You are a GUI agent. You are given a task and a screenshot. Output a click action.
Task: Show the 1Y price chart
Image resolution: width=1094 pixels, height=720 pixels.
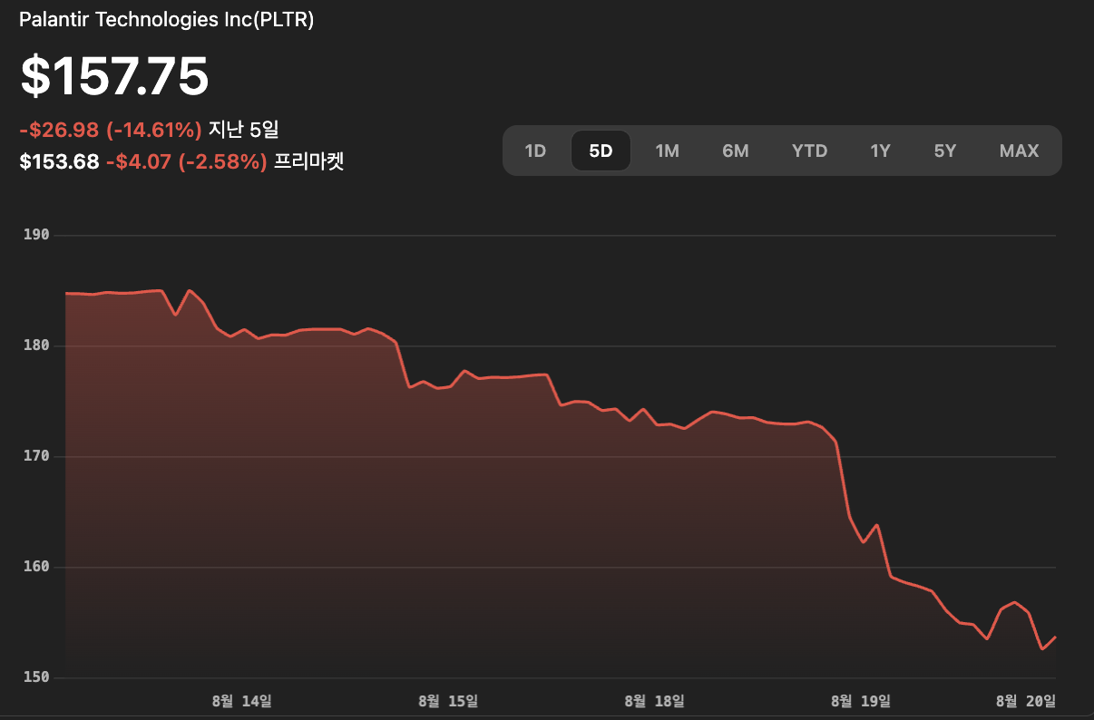pos(880,151)
